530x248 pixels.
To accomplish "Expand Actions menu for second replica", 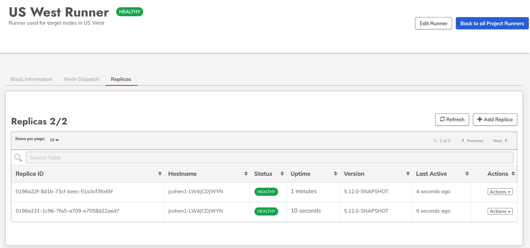I will (x=500, y=211).
